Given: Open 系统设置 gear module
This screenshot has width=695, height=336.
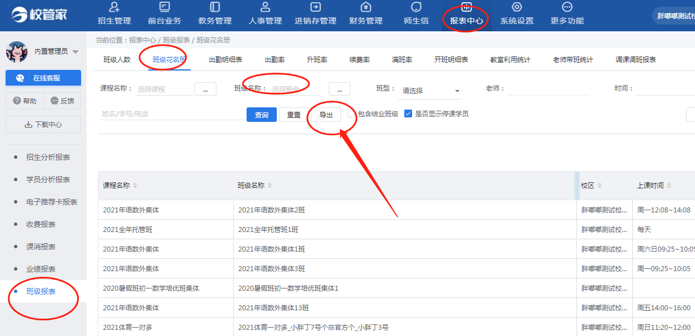Looking at the screenshot, I should [x=517, y=15].
